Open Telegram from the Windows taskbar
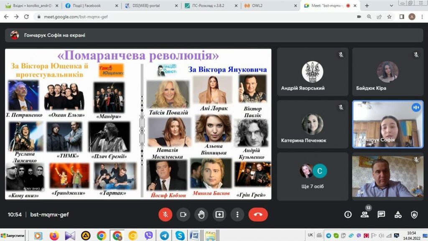428x241 pixels. point(164,236)
